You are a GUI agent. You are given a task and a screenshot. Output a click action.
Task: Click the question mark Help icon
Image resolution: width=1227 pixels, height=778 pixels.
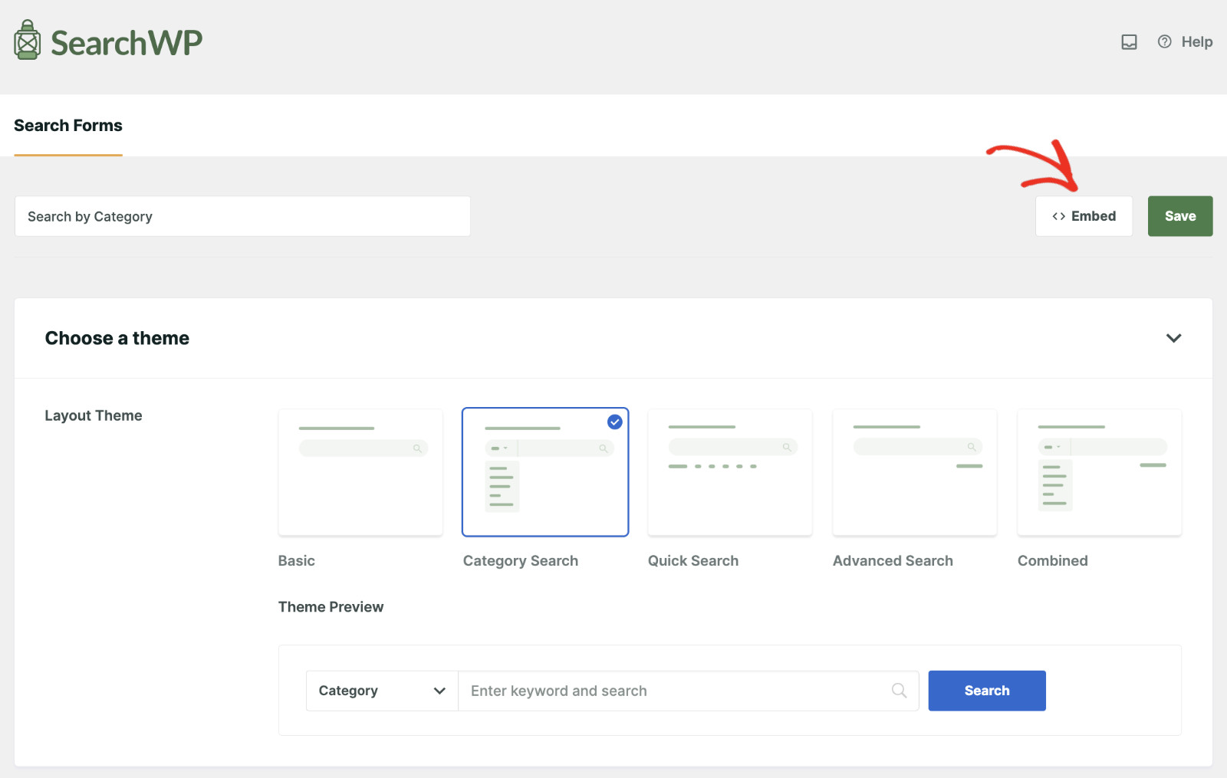(1164, 42)
